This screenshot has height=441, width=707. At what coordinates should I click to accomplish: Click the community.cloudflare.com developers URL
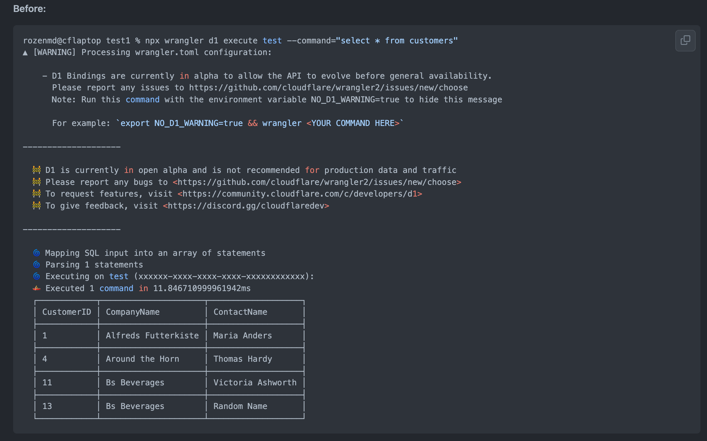click(299, 194)
